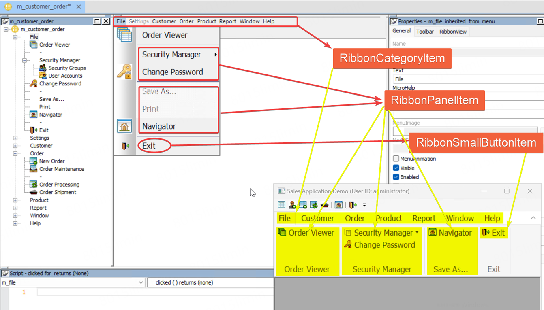Expand the Settings tree node
The height and width of the screenshot is (310, 544).
15,138
